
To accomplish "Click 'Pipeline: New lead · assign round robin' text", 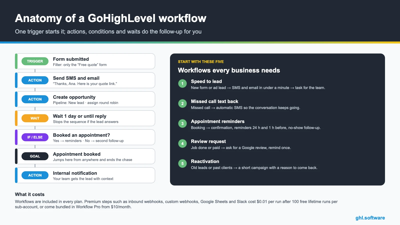I will [85, 103].
